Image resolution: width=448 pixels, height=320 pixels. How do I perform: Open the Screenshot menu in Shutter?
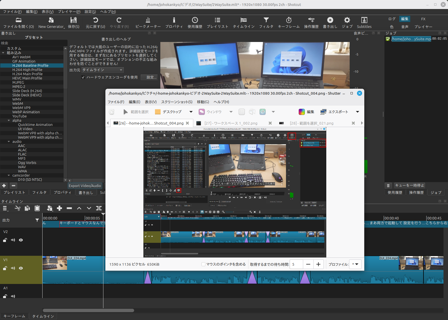pyautogui.click(x=177, y=102)
